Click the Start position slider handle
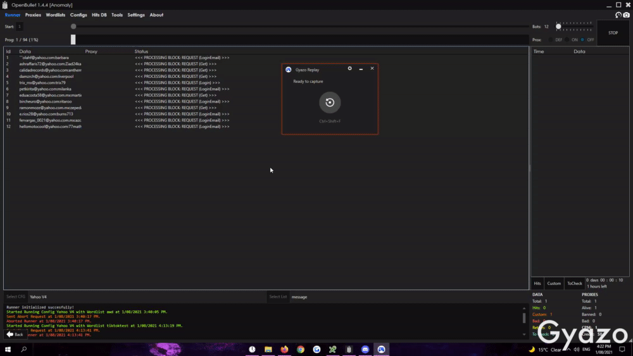 pos(73,27)
